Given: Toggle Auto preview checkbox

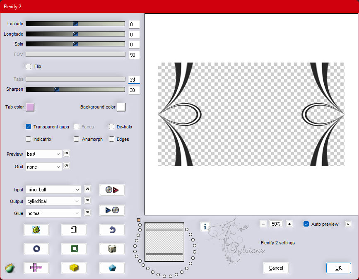Looking at the screenshot, I should (306, 224).
